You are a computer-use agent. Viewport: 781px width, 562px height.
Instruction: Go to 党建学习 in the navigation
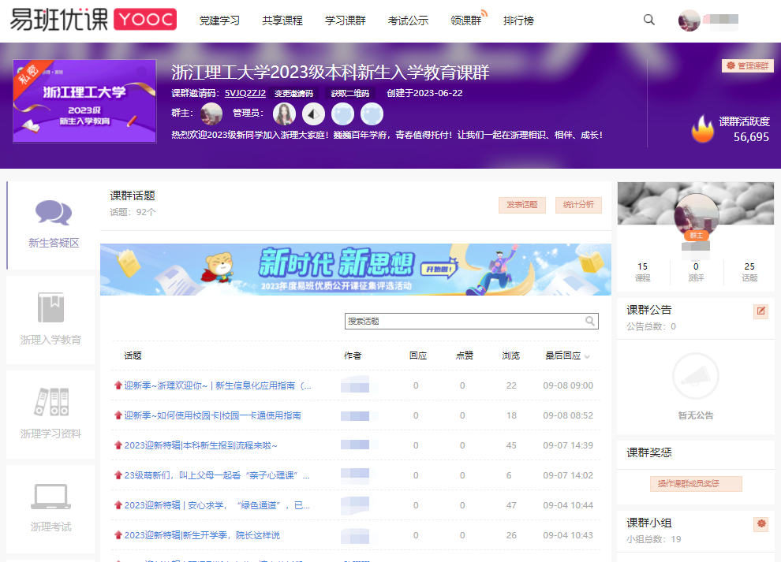point(219,20)
